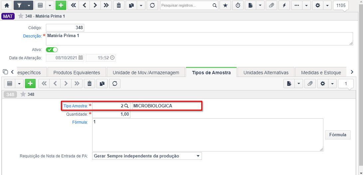Delete the current record with main trash icon
363x175 pixels.
(119, 6)
